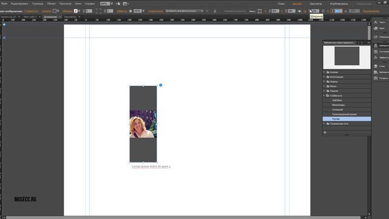This screenshot has height=219, width=389.
Task: Open the blue widget options arrow on canvas
Action: pos(160,85)
